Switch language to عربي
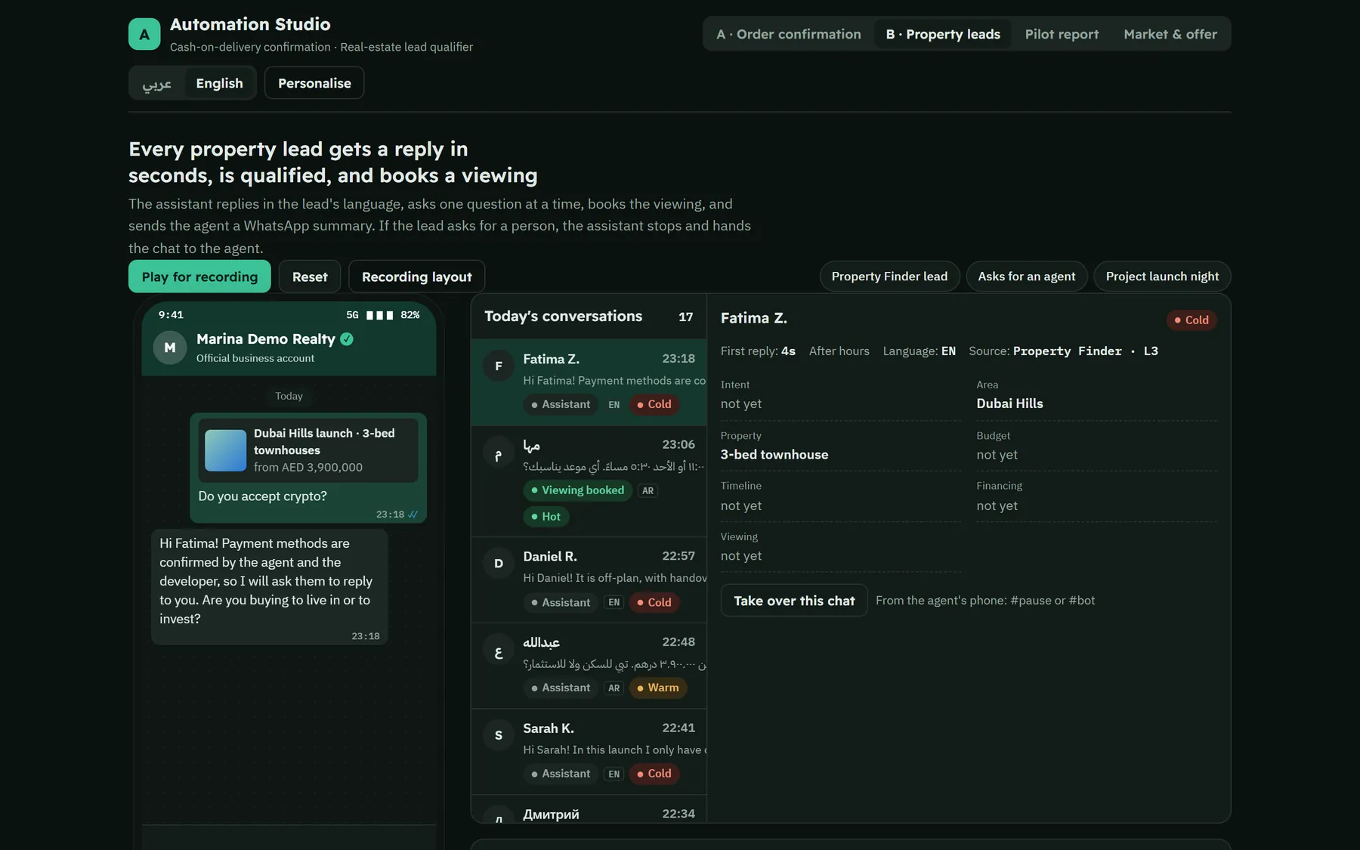 [x=157, y=83]
